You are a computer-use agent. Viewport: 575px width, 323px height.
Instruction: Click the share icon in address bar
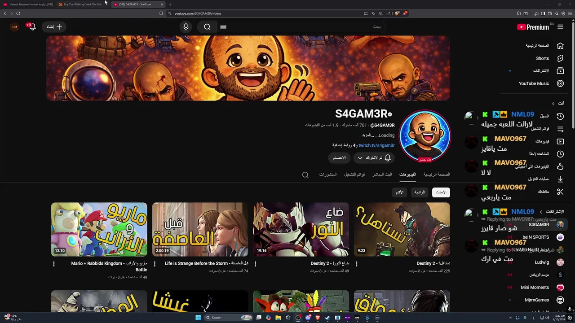[x=389, y=13]
